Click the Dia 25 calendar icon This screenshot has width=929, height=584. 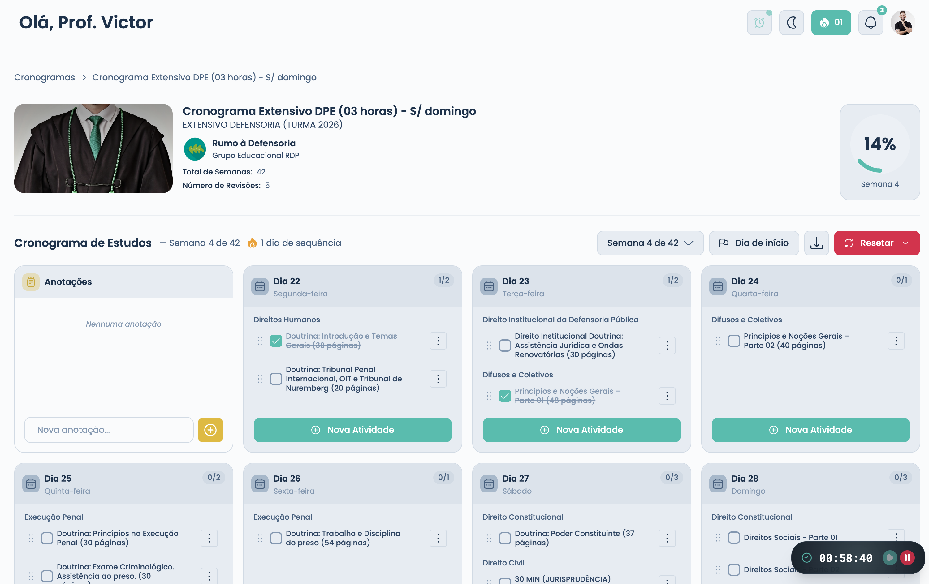coord(31,484)
